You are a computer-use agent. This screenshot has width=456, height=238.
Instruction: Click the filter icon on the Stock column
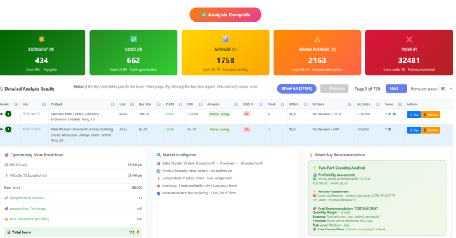[282, 104]
